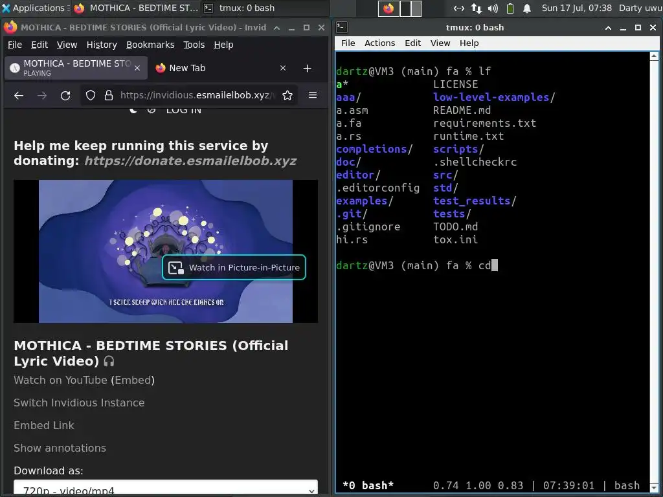The image size is (663, 497).
Task: Click the terminal window title icon
Action: click(x=342, y=27)
